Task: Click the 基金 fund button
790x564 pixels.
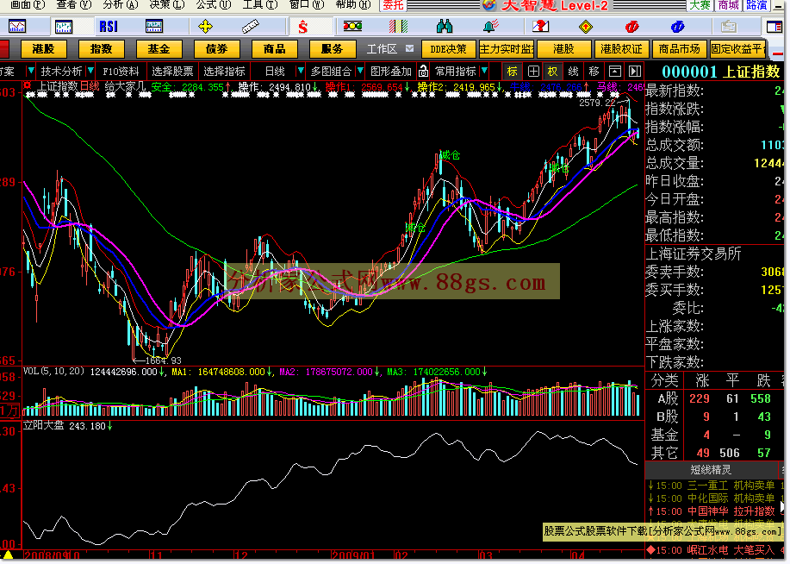Action: pos(159,49)
